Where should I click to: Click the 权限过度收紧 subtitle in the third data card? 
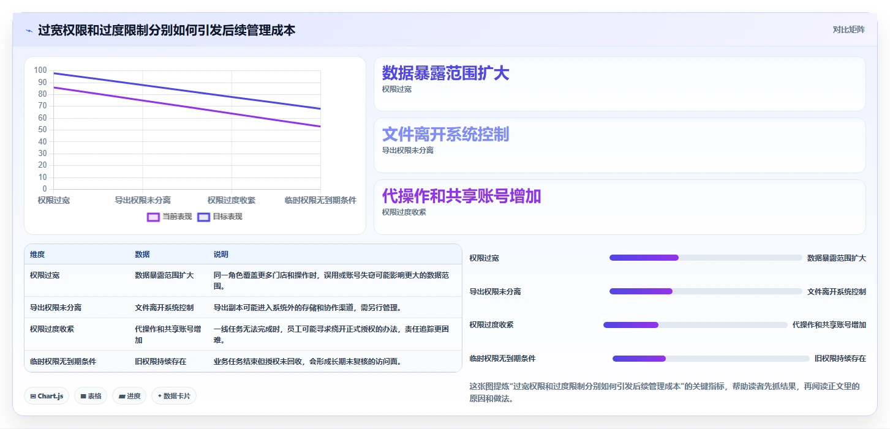coord(404,212)
